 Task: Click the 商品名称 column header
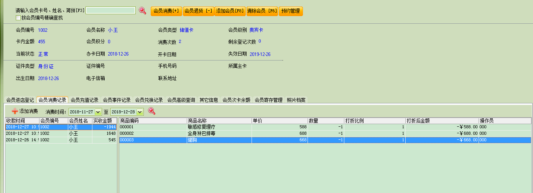coord(219,121)
